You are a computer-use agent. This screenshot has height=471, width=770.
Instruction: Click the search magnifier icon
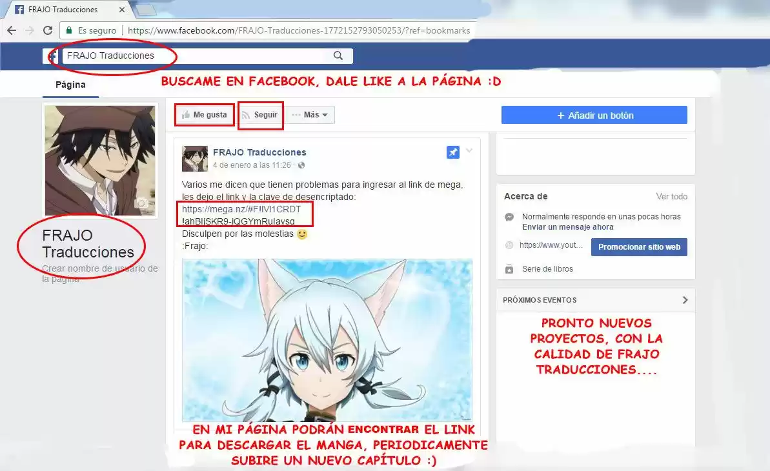[338, 55]
